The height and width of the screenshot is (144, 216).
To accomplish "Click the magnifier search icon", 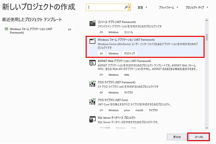I will [x=126, y=7].
